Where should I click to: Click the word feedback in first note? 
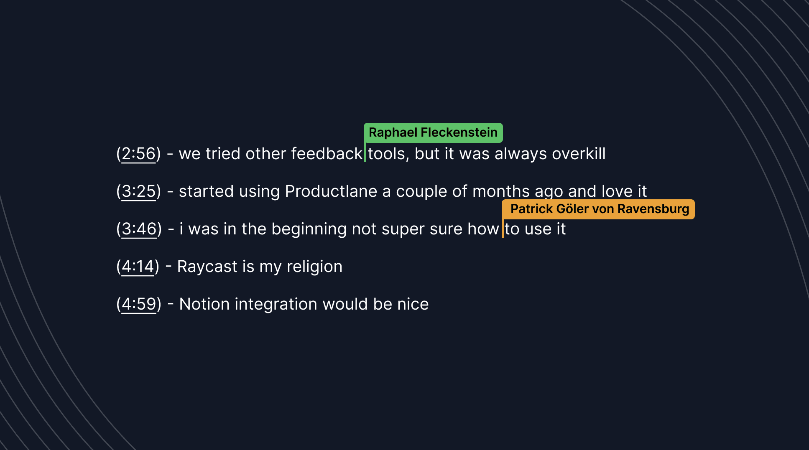tap(326, 154)
